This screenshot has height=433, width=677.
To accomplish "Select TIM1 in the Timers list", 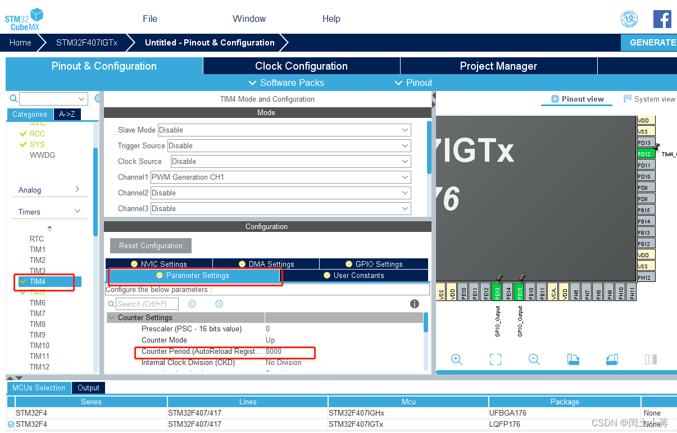I will pos(38,249).
